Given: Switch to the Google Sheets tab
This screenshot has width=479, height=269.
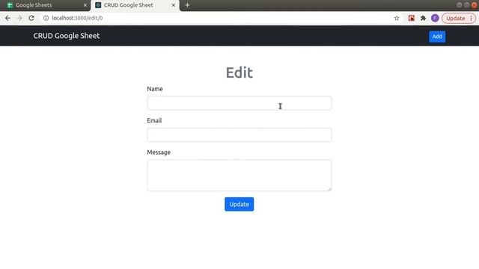Looking at the screenshot, I should (45, 5).
